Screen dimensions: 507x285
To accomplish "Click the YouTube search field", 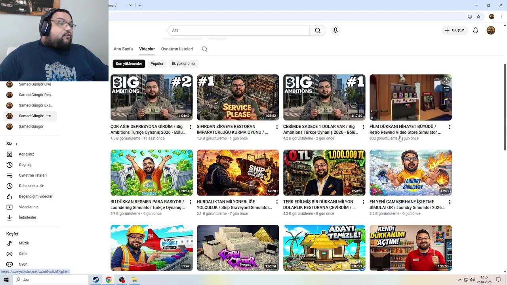I will pos(238,30).
